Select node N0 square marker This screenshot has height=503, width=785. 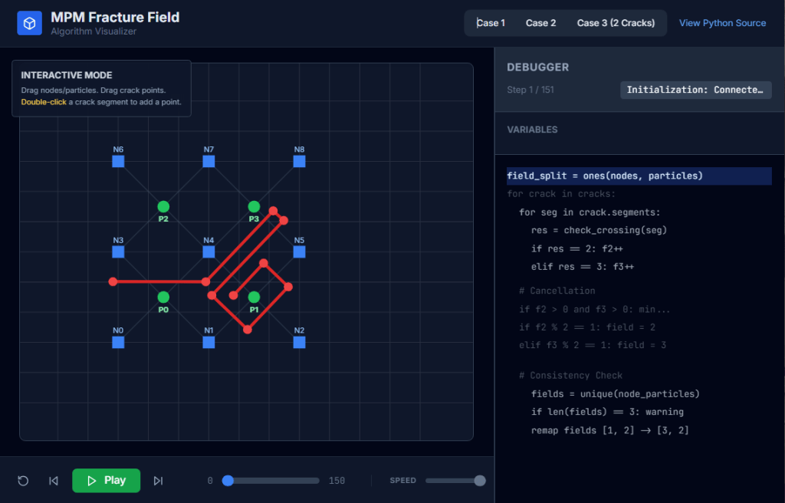coord(118,342)
